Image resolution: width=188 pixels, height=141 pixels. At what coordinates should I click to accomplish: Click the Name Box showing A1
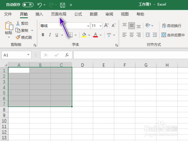coord(14,55)
